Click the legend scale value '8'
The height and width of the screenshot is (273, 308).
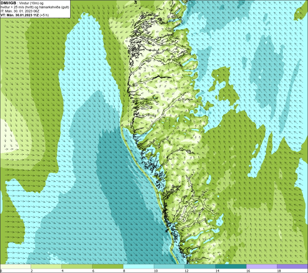(124, 271)
